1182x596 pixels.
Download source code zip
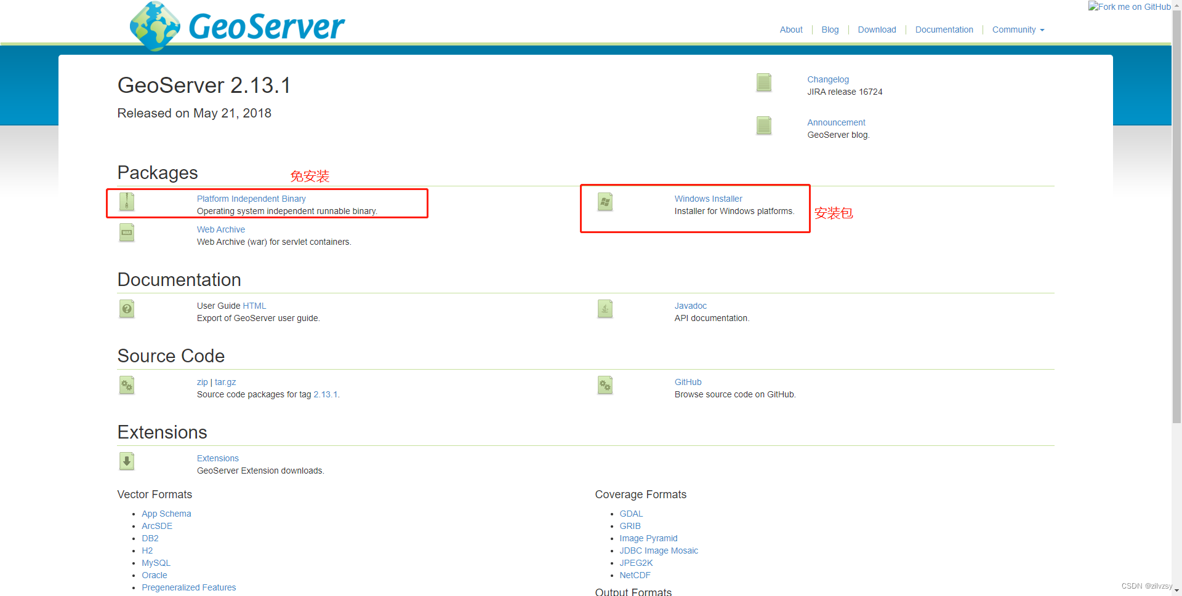[x=202, y=382]
